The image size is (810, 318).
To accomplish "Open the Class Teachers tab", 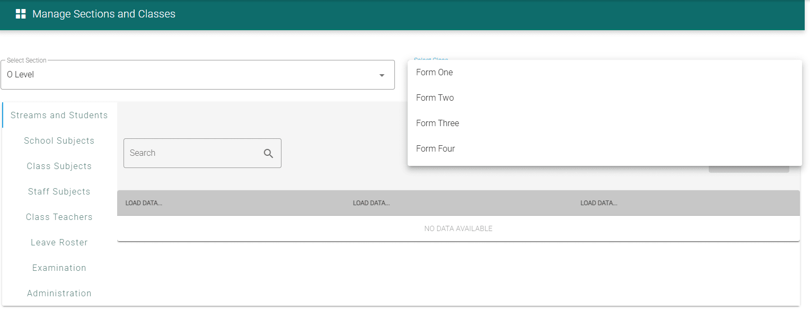I will 59,217.
